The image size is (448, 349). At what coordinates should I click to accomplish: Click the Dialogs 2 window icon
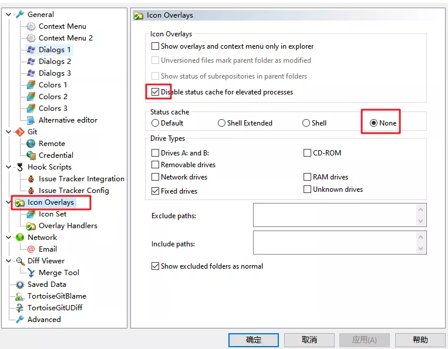(31, 62)
